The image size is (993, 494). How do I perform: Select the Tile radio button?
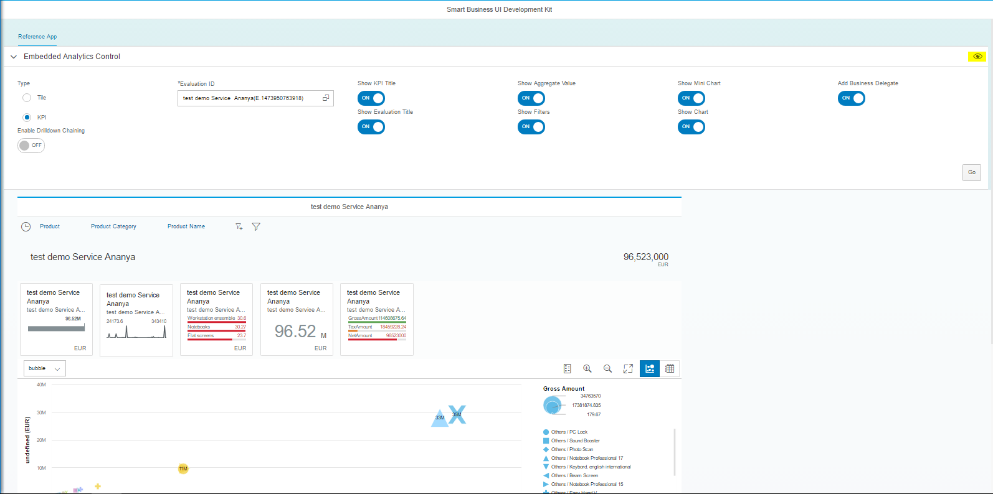pyautogui.click(x=27, y=98)
